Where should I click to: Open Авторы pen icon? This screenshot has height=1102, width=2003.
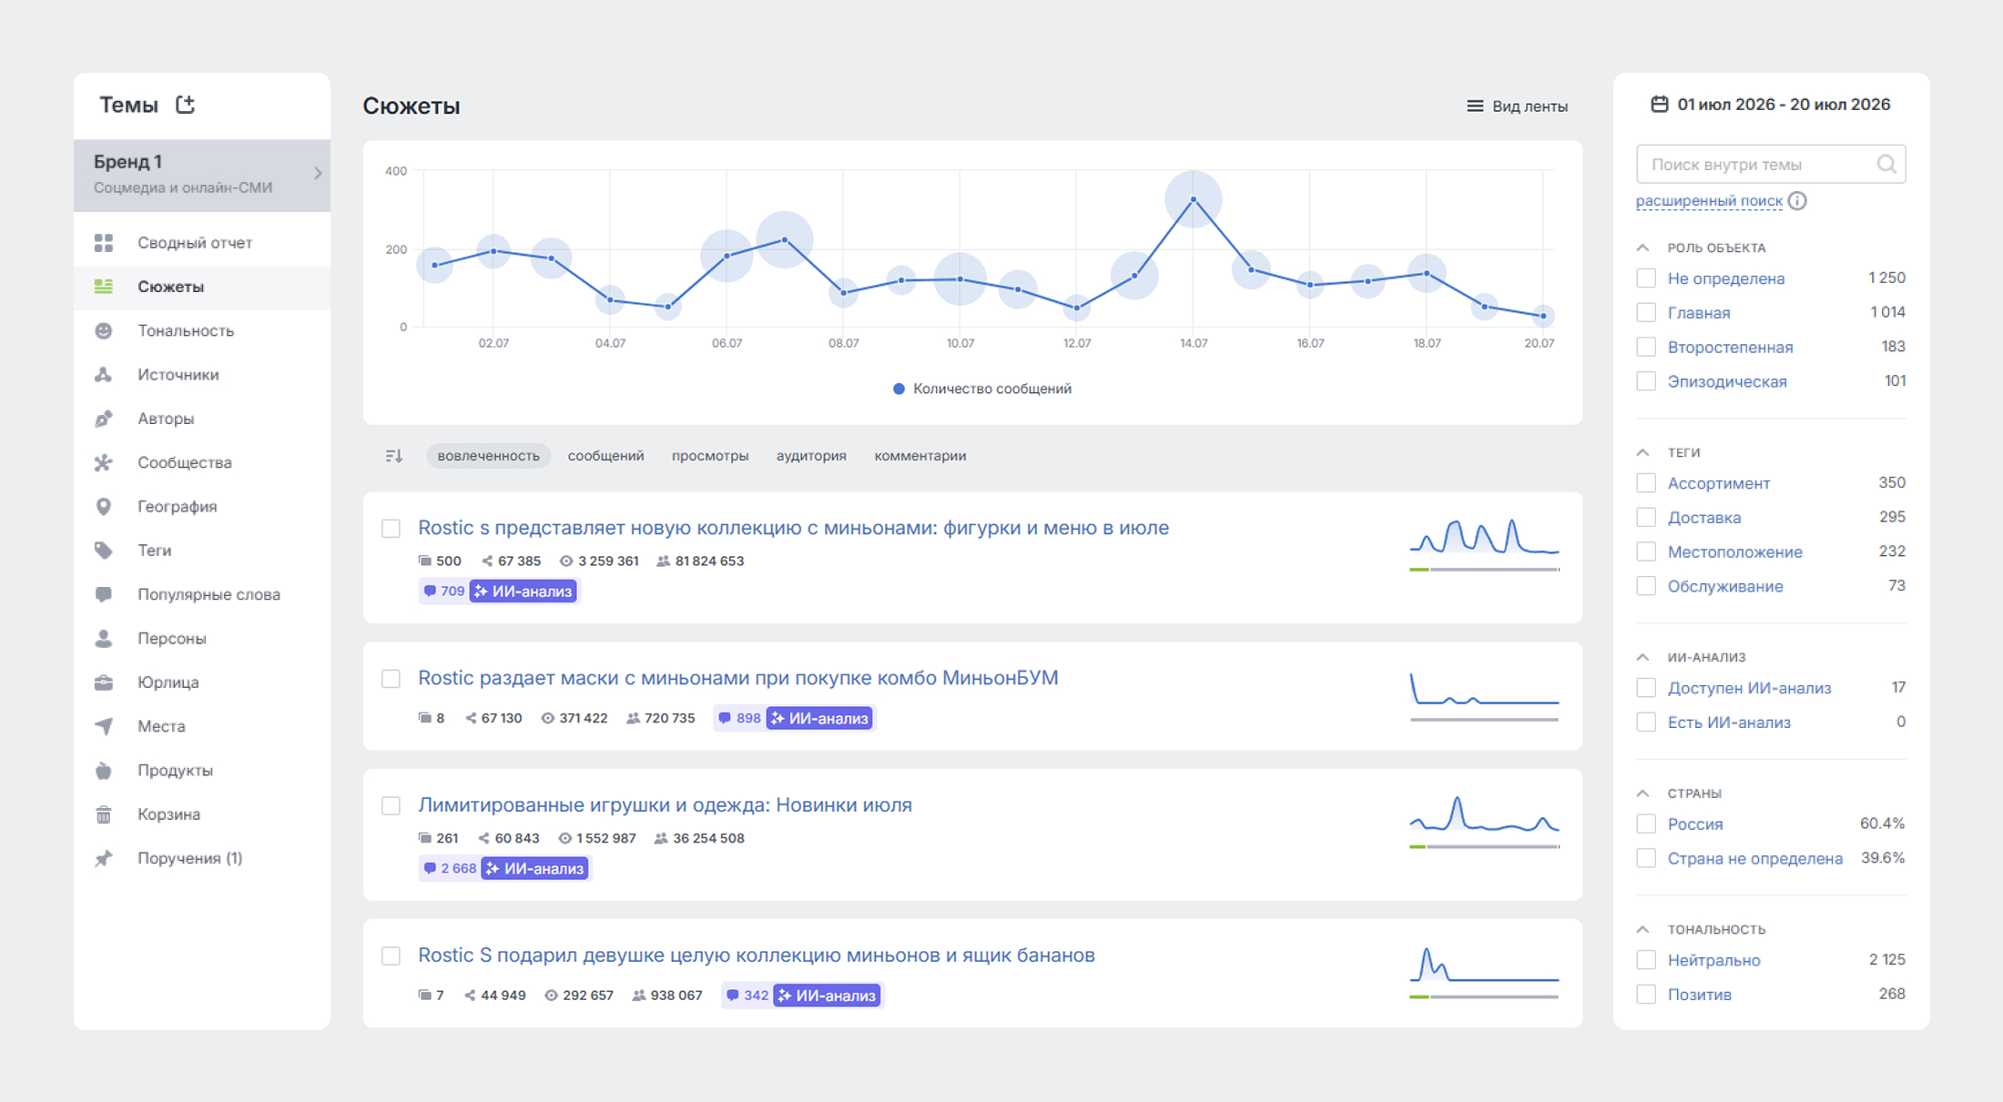click(104, 419)
